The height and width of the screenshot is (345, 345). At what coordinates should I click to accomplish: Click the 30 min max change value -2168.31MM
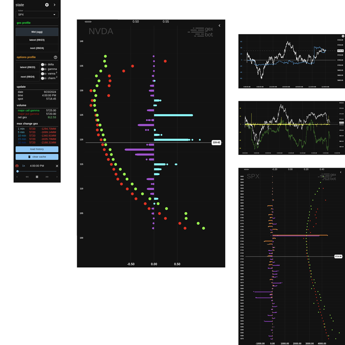pos(48,143)
